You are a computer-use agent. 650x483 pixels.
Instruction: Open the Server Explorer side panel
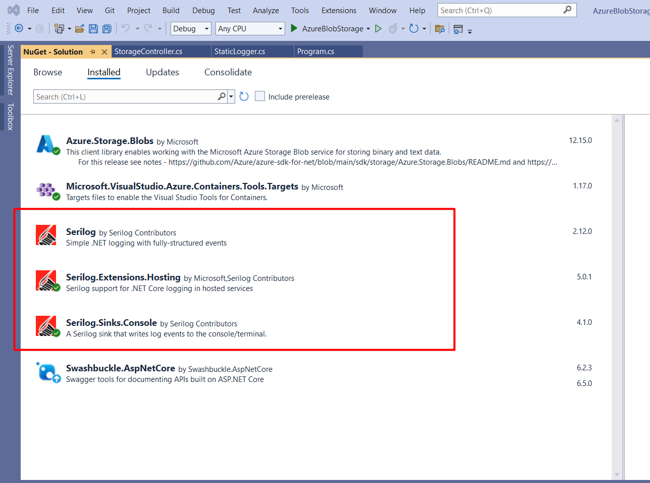pos(10,70)
